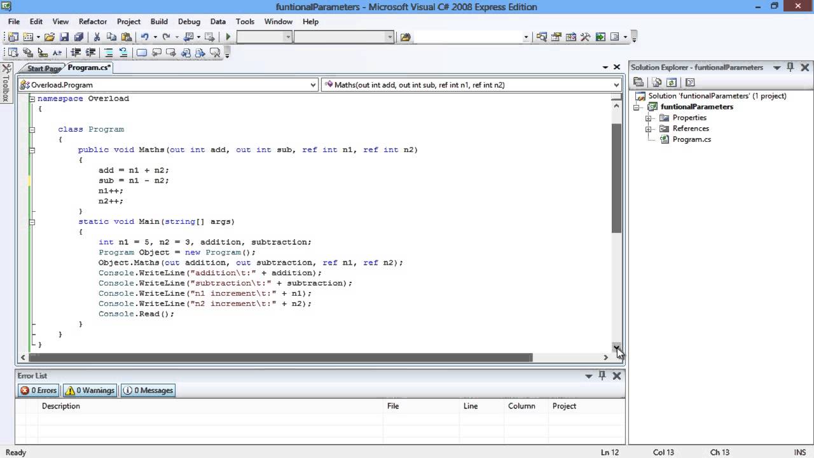Click the editor horizontal scrollbar thumb
The height and width of the screenshot is (458, 814).
pos(280,357)
